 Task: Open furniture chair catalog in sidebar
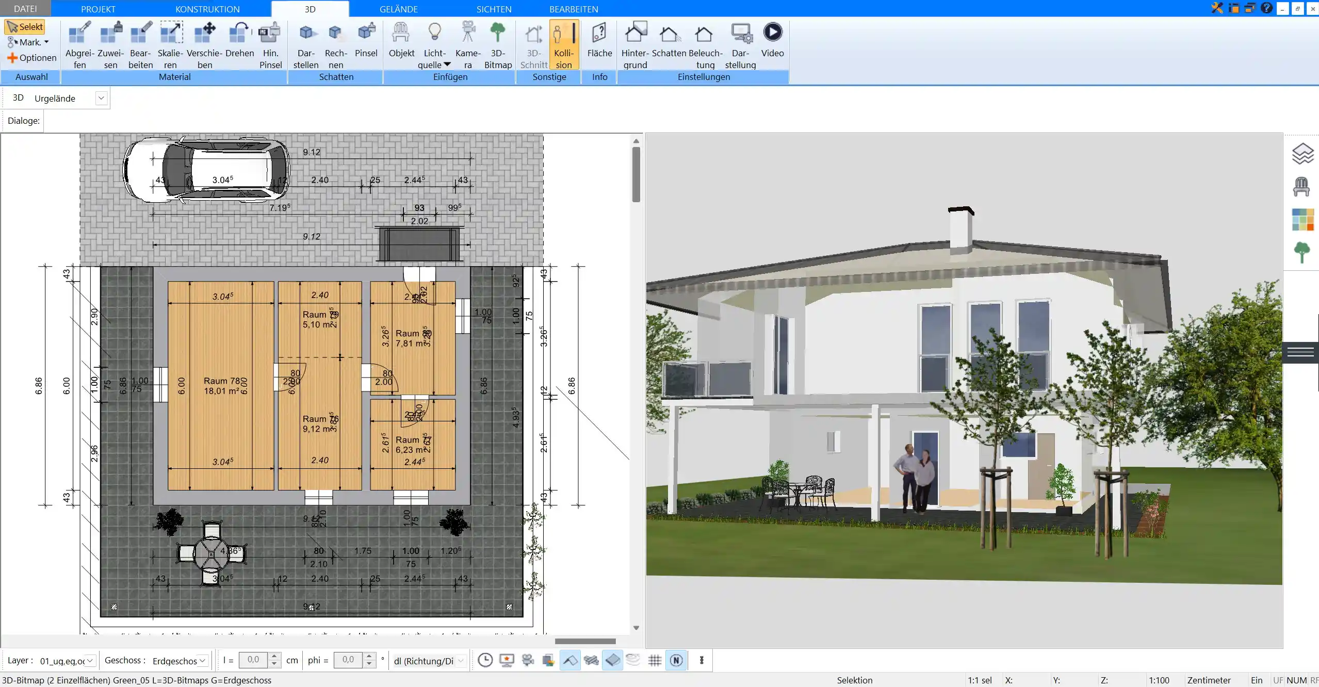(1301, 187)
